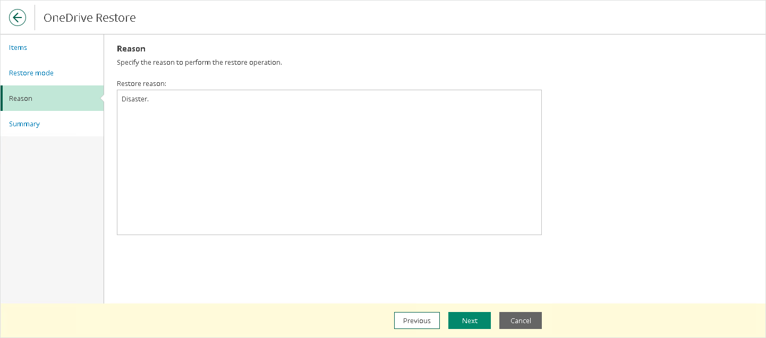Click inside the Restore reason text box
766x338 pixels.
tap(329, 162)
